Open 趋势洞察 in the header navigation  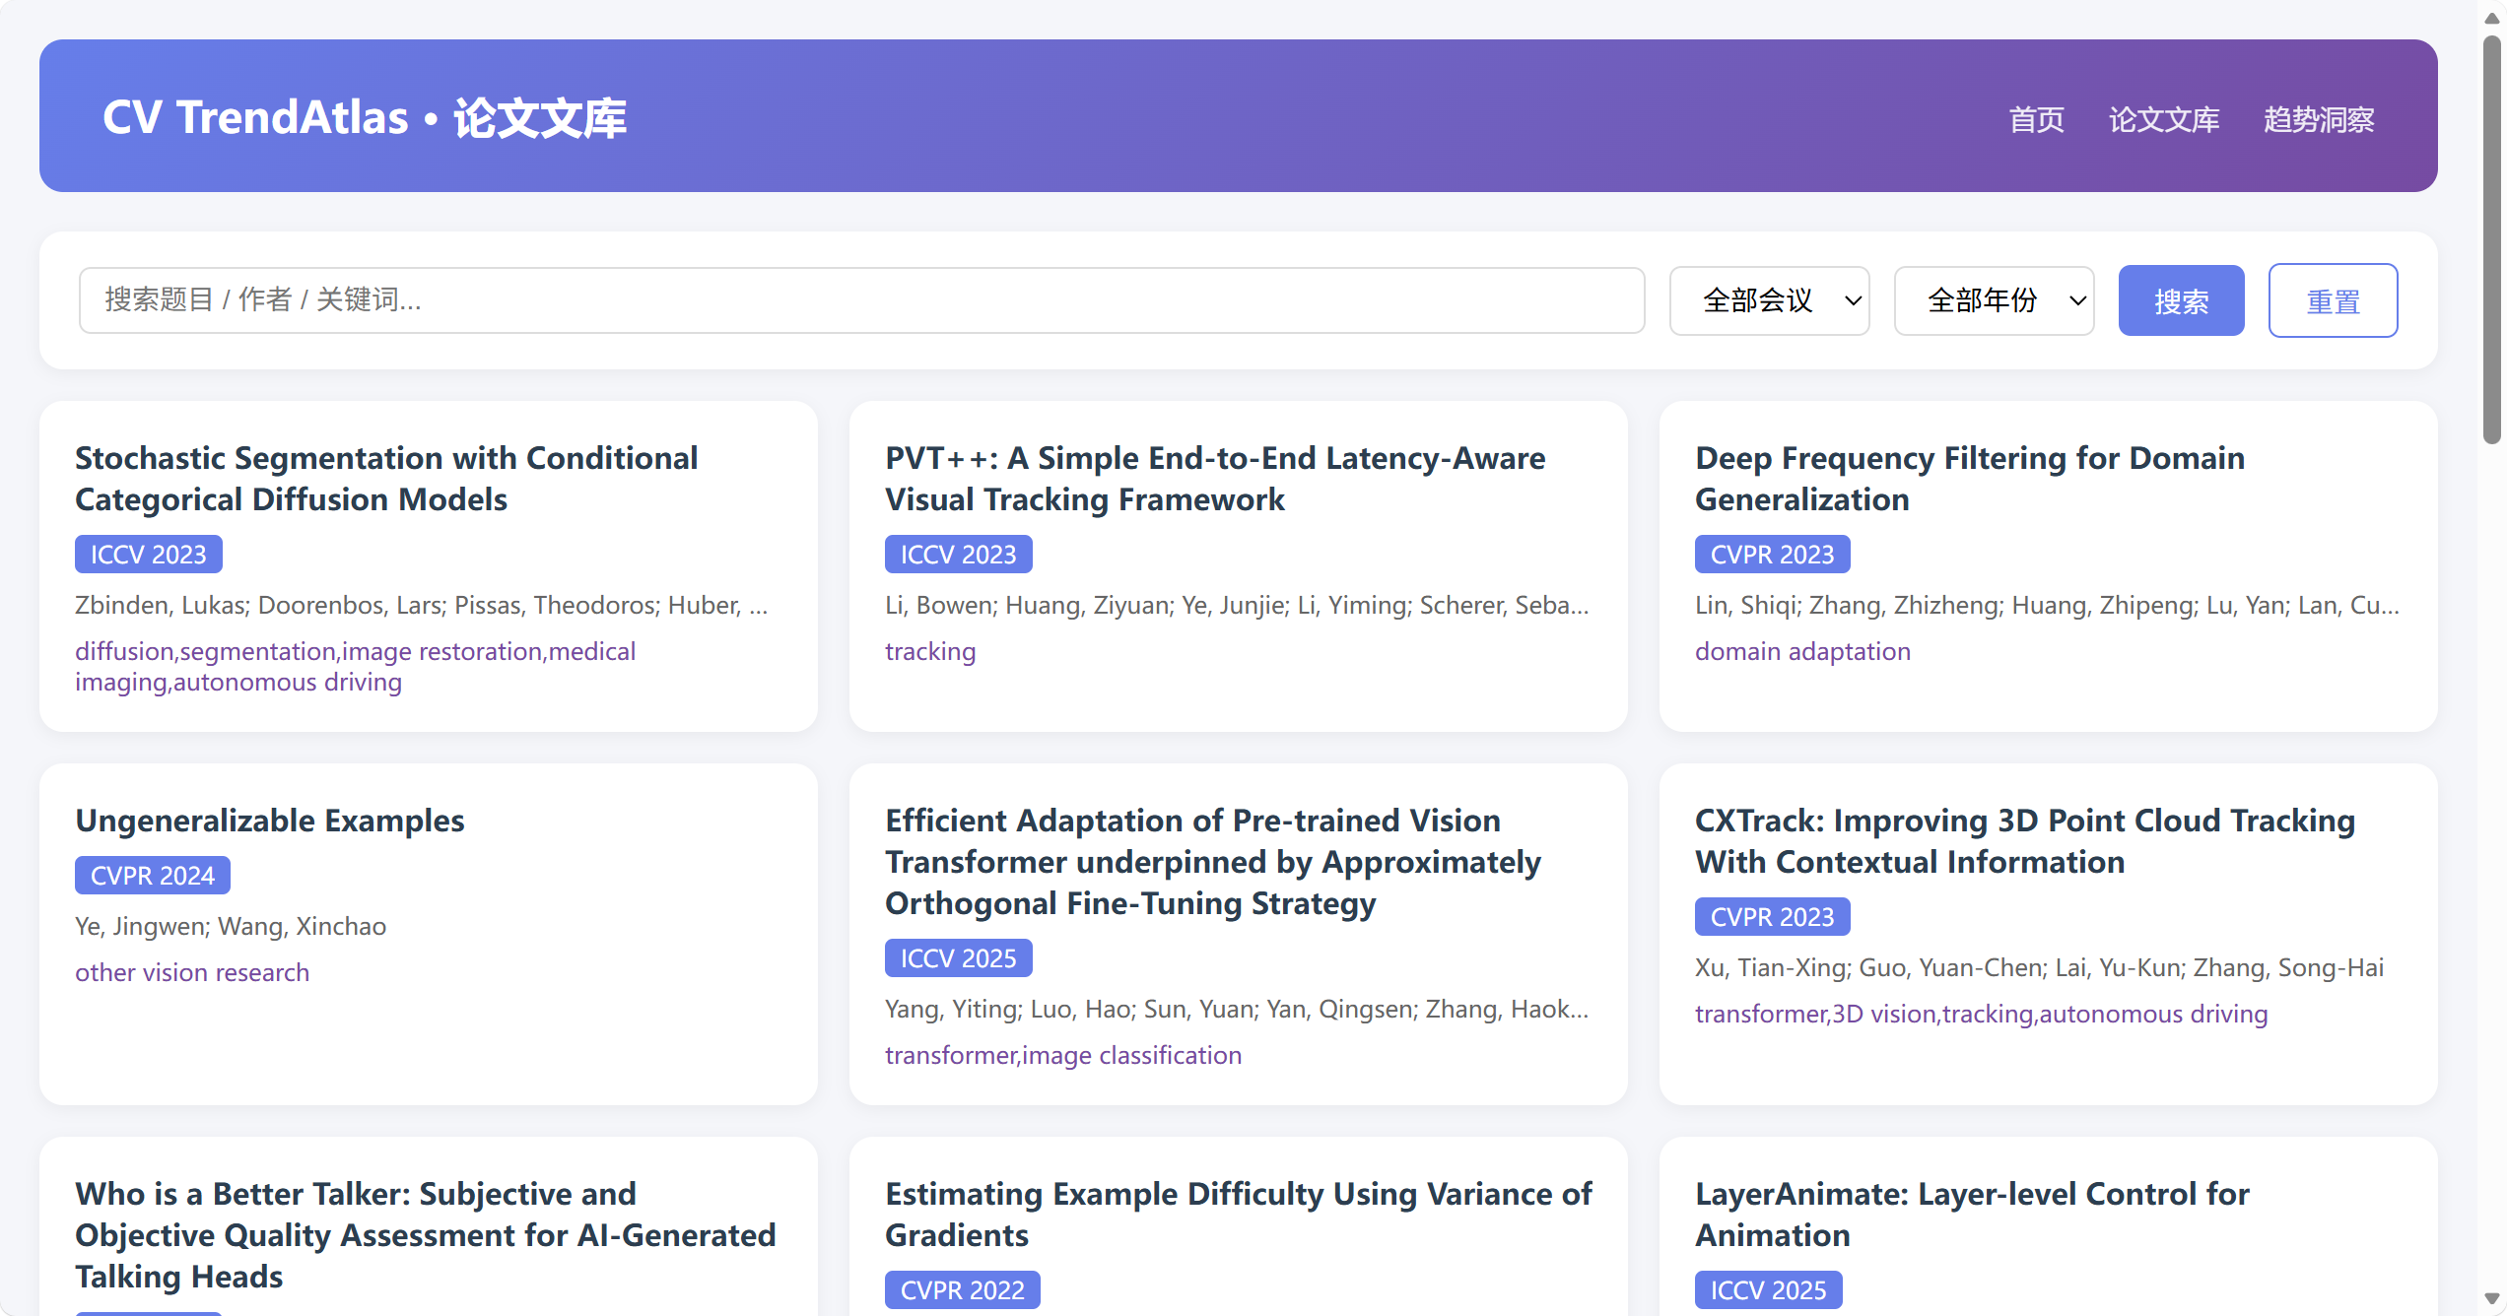[x=2319, y=119]
